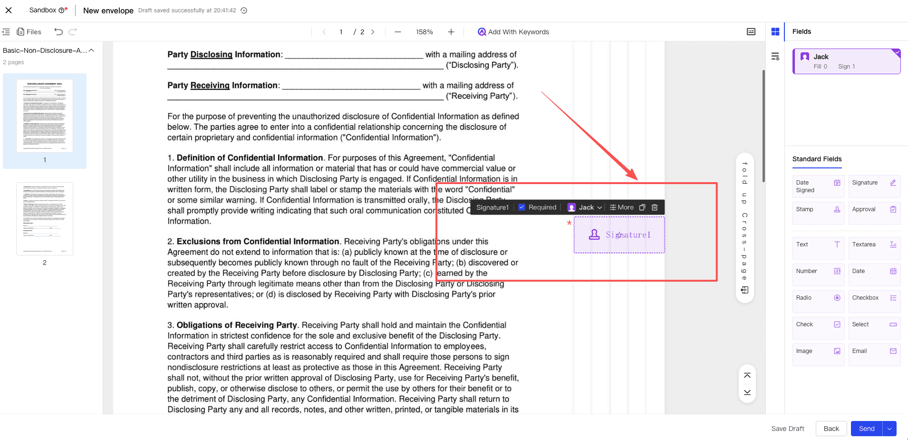Add a Radio field from Standard Fields
The height and width of the screenshot is (440, 908).
(818, 298)
